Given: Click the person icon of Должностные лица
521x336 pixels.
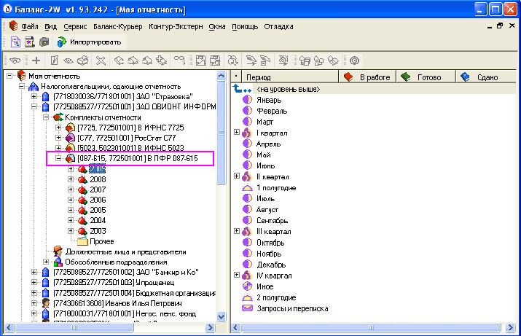Looking at the screenshot, I should click(58, 251).
